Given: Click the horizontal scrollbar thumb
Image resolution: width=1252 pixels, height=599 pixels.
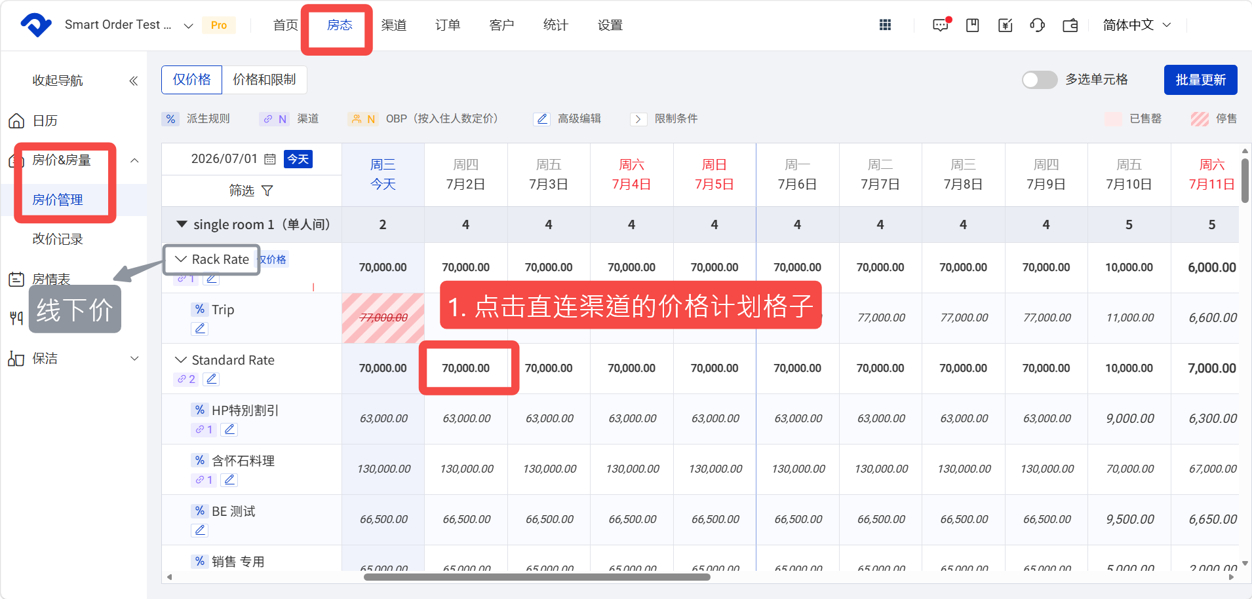Looking at the screenshot, I should (537, 577).
